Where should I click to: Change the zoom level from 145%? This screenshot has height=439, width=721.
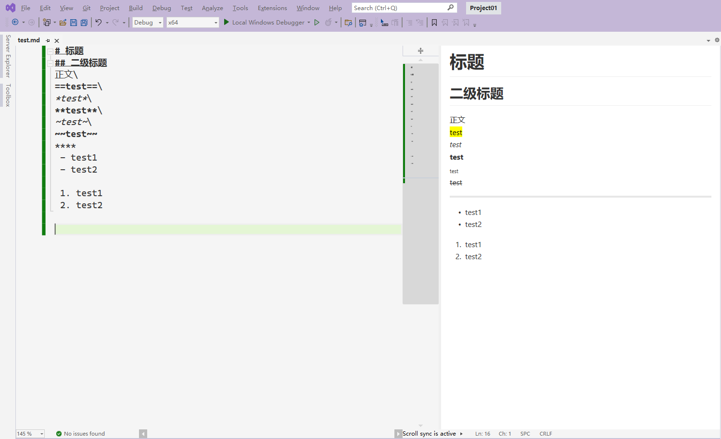pos(29,433)
